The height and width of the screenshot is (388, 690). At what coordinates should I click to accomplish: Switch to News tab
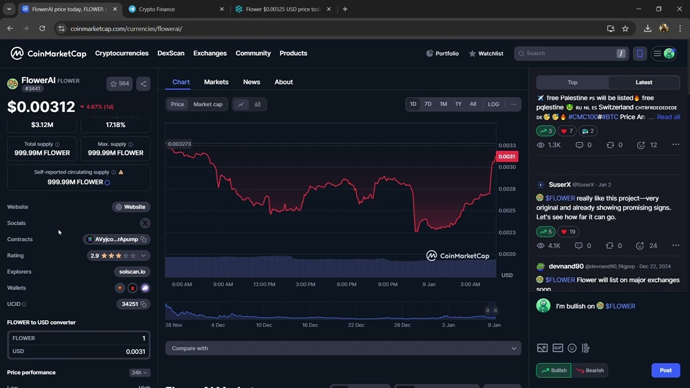pos(252,82)
